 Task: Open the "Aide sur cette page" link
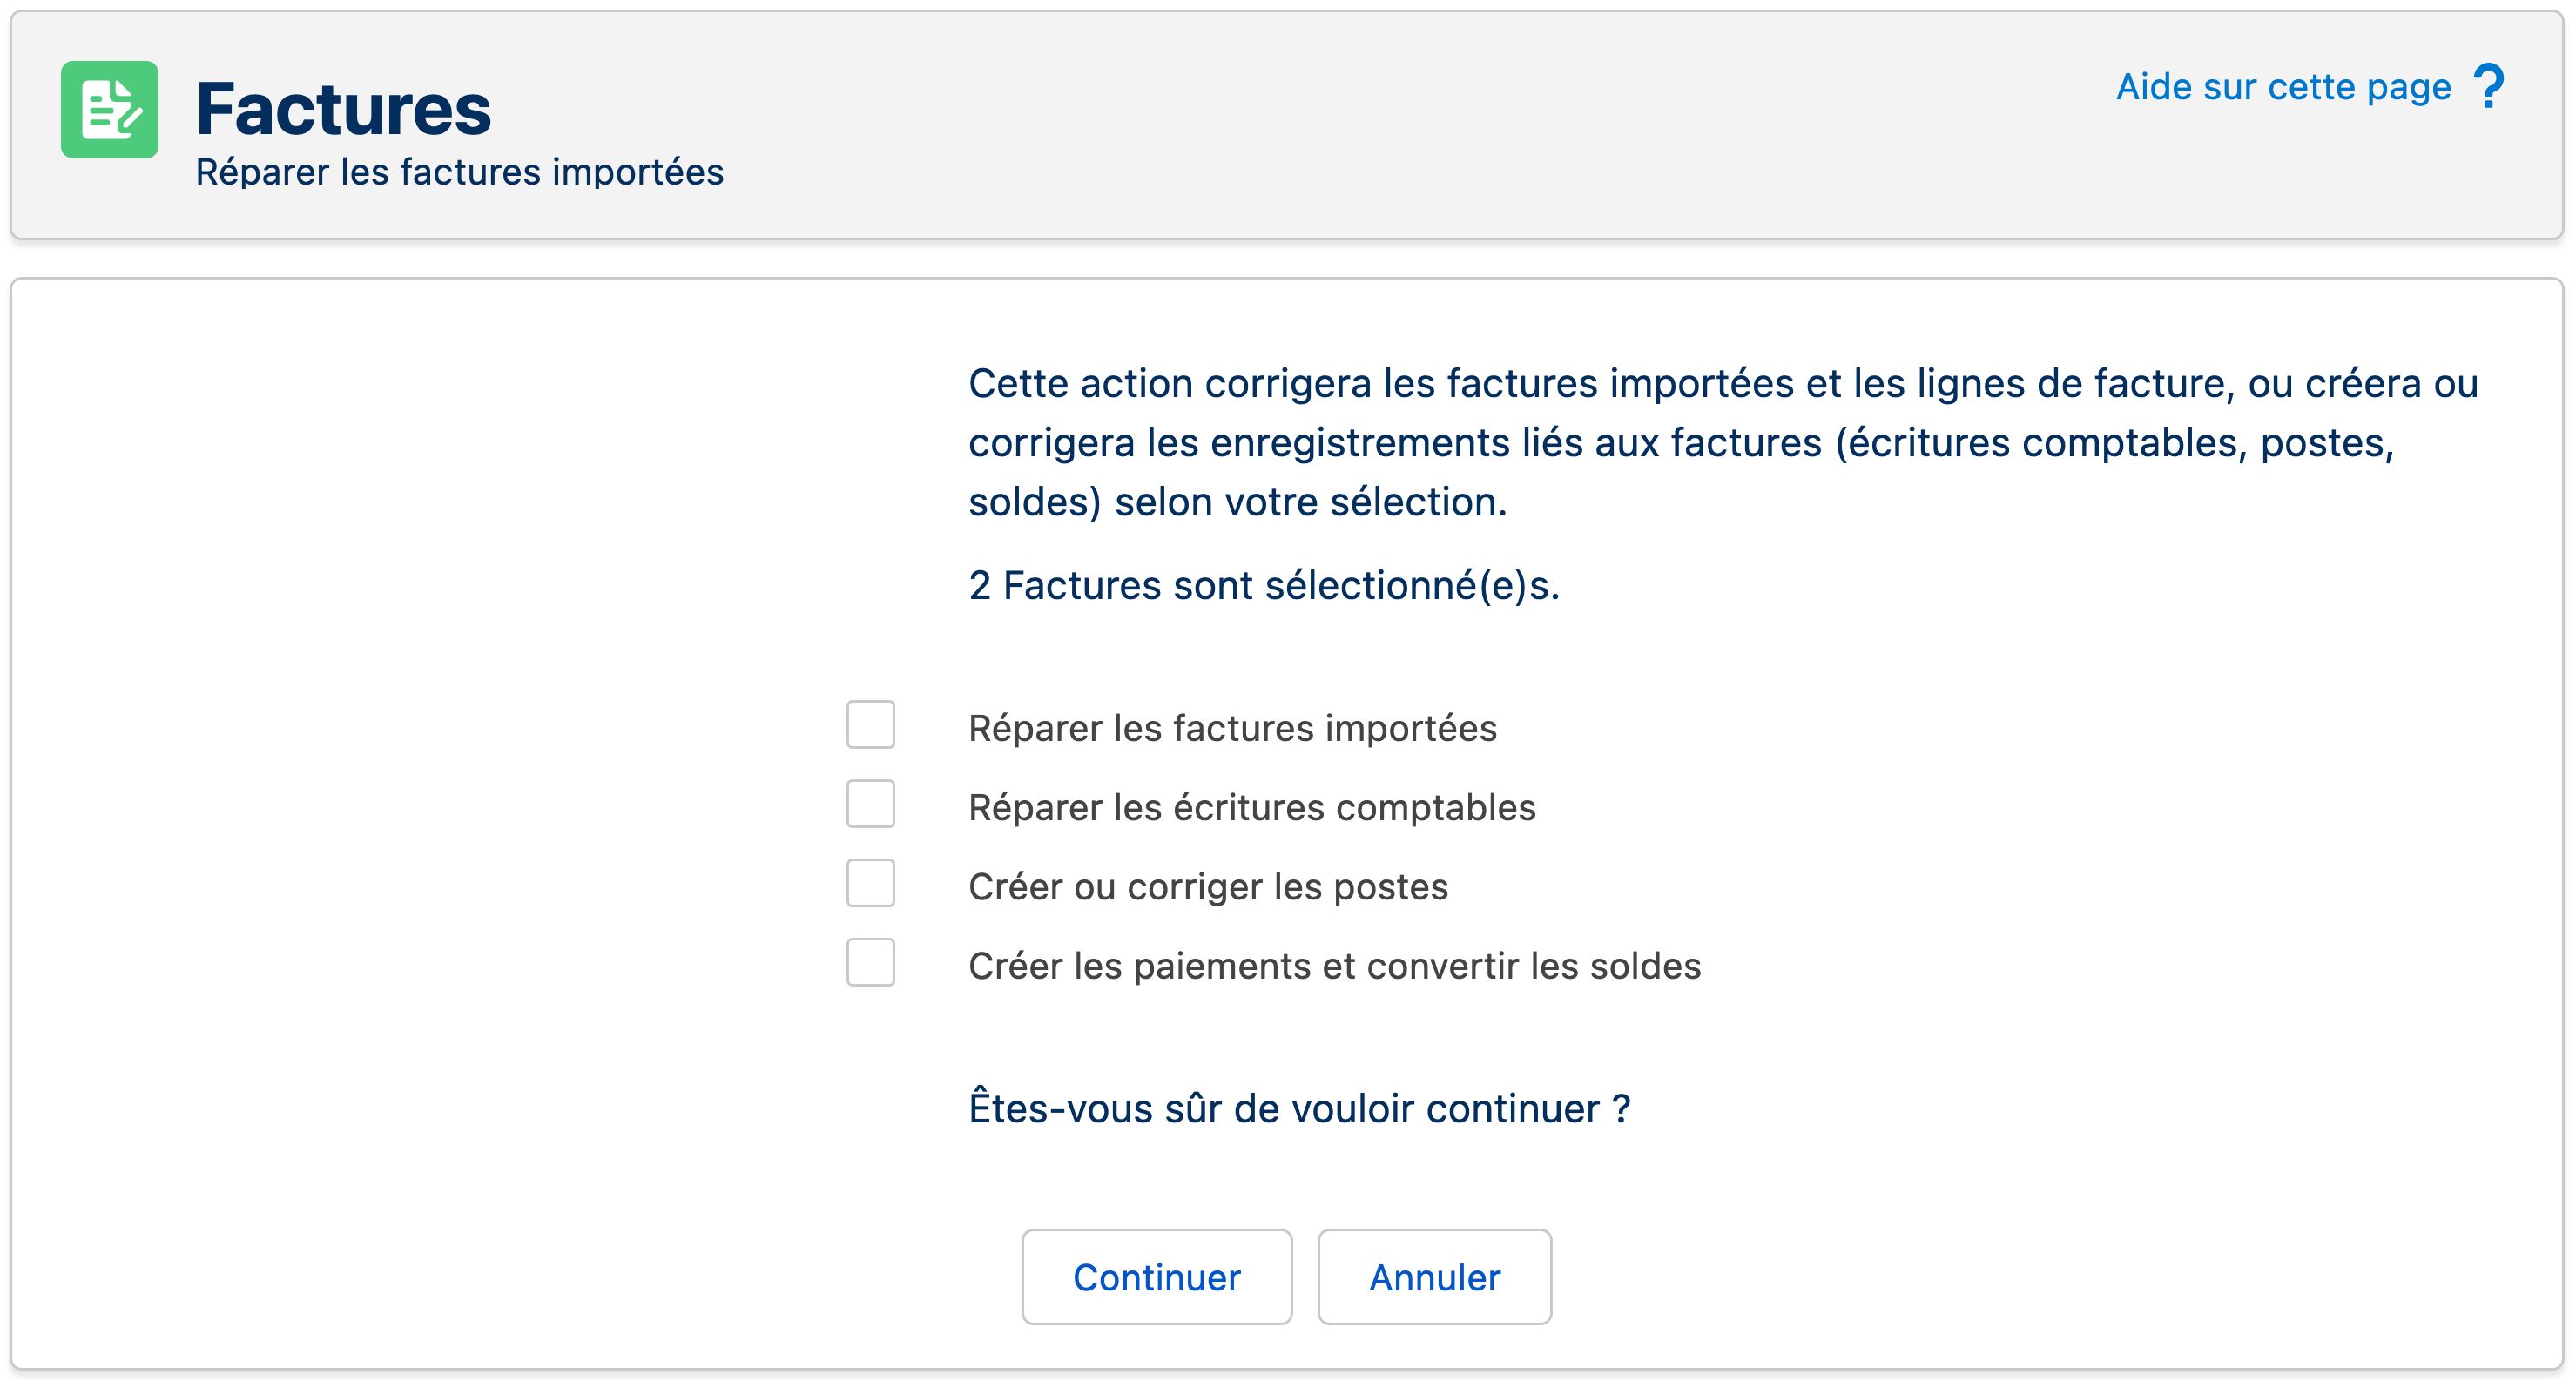click(2283, 87)
